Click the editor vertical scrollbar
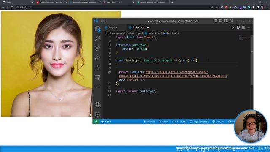Viewport: 270px width, 152px height. point(251,60)
